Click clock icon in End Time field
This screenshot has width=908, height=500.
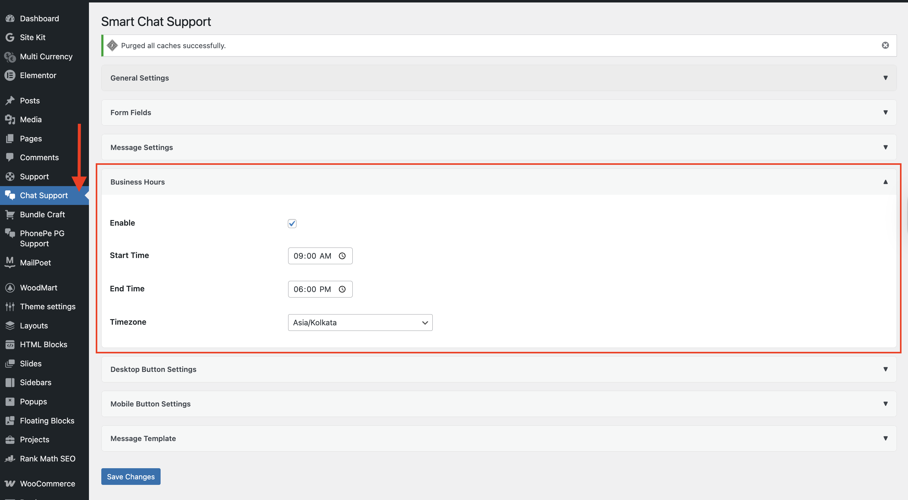coord(342,289)
